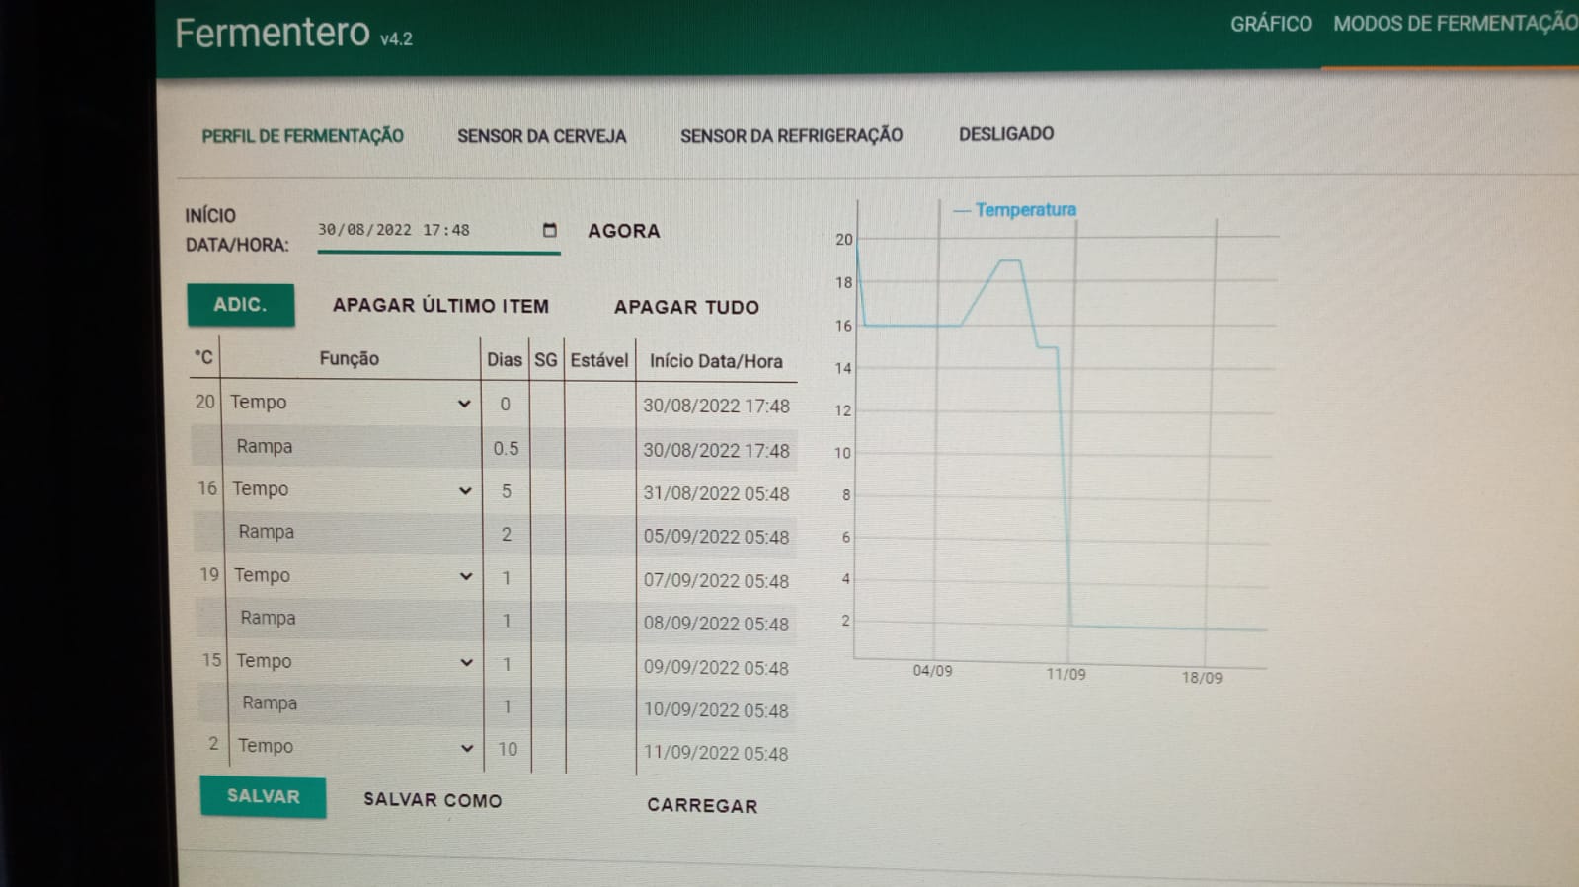Viewport: 1579px width, 887px height.
Task: Open the calendar picker in the start date field
Action: 550,230
